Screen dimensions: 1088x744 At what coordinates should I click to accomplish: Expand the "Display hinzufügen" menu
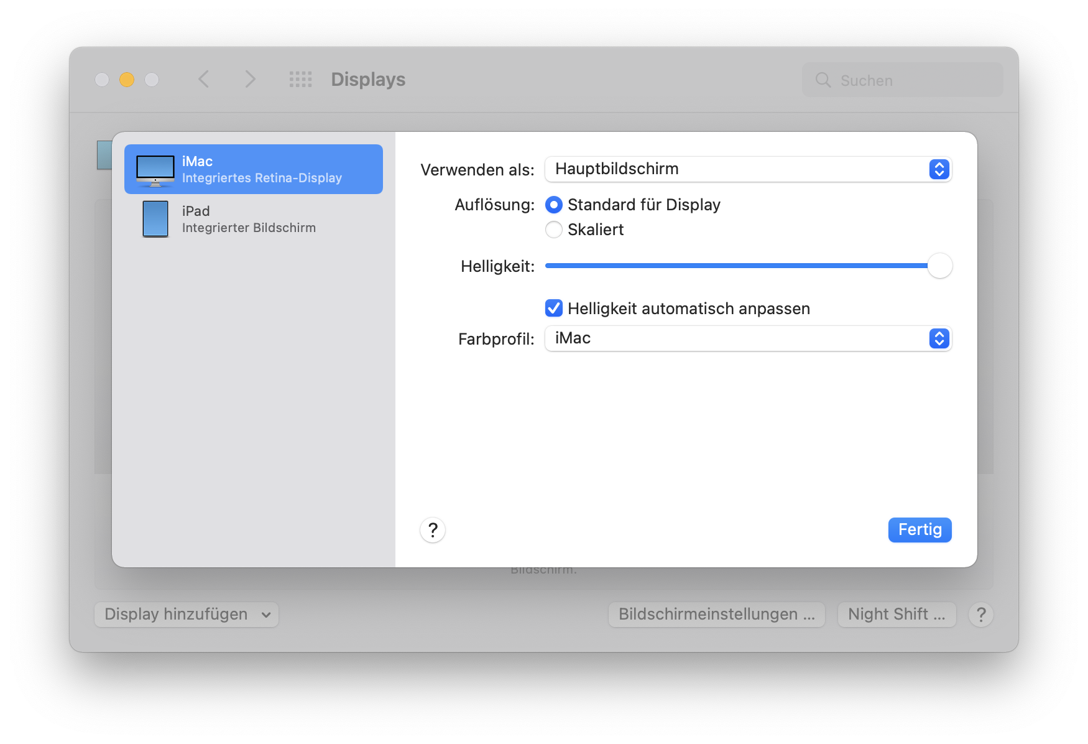coord(187,615)
